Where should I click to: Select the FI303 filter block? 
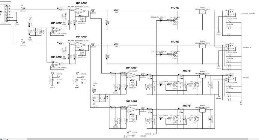[203, 76]
